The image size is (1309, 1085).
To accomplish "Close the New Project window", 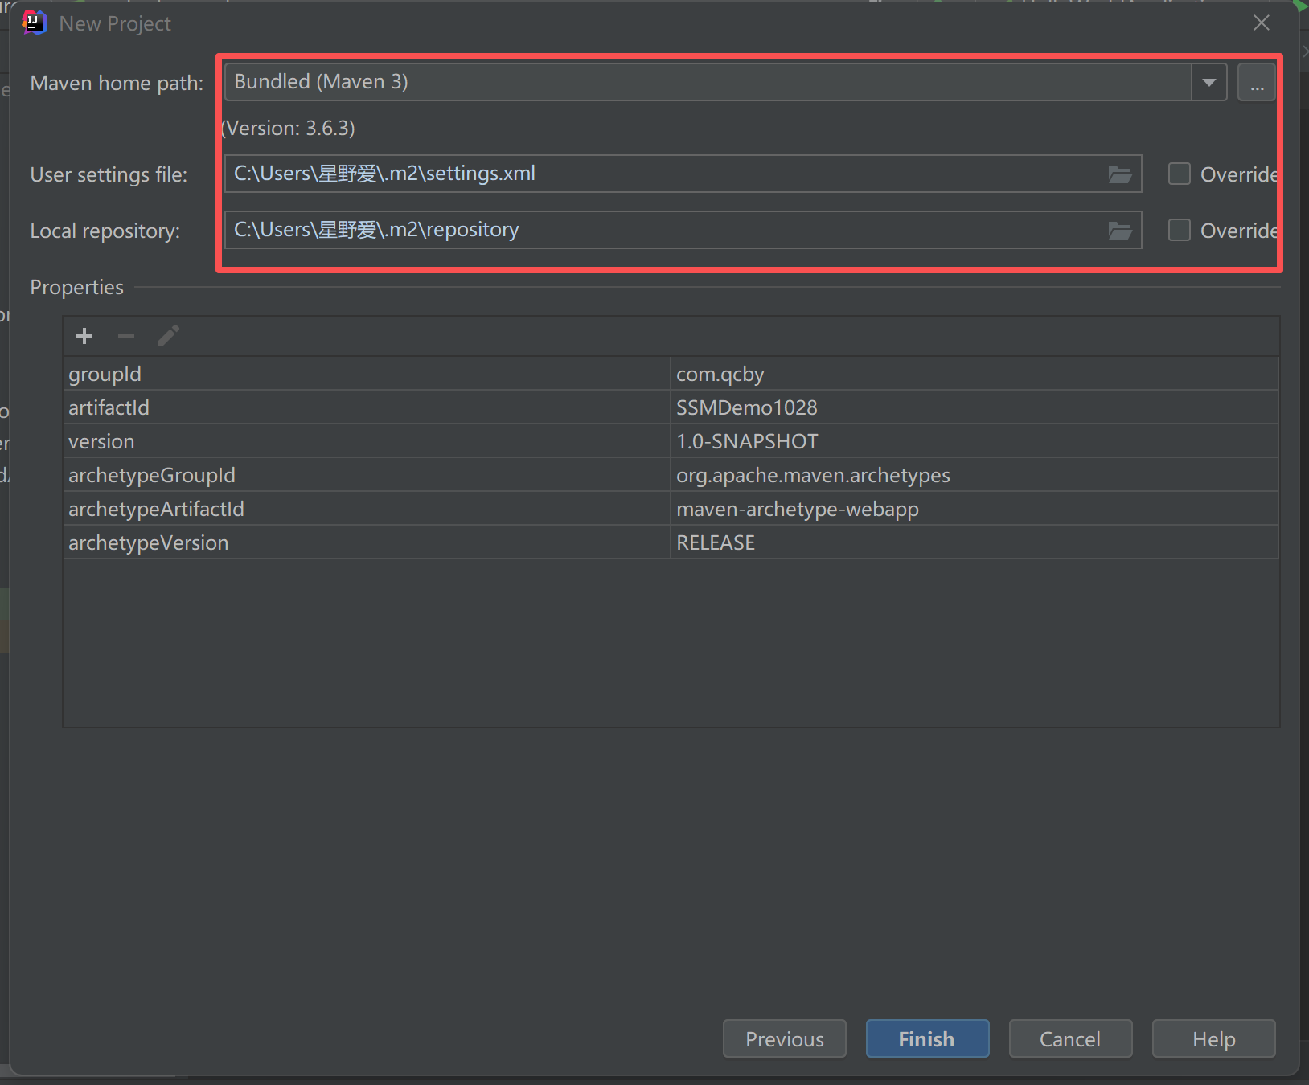I will click(1262, 23).
